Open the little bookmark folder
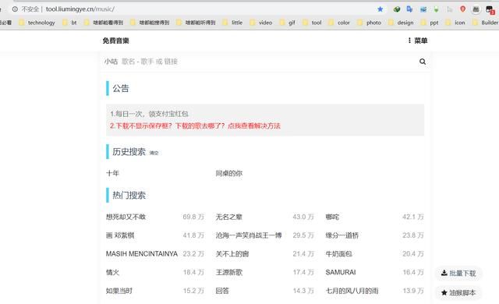This screenshot has width=499, height=304. [233, 23]
